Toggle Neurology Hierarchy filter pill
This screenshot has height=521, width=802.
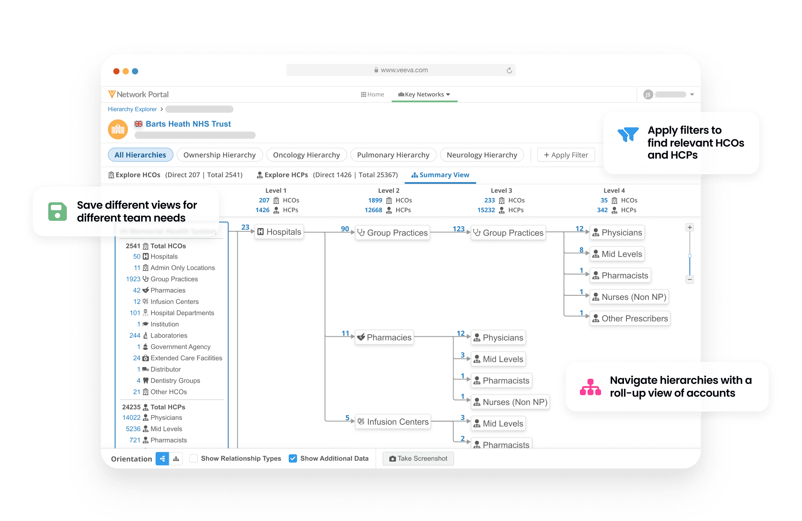[482, 155]
